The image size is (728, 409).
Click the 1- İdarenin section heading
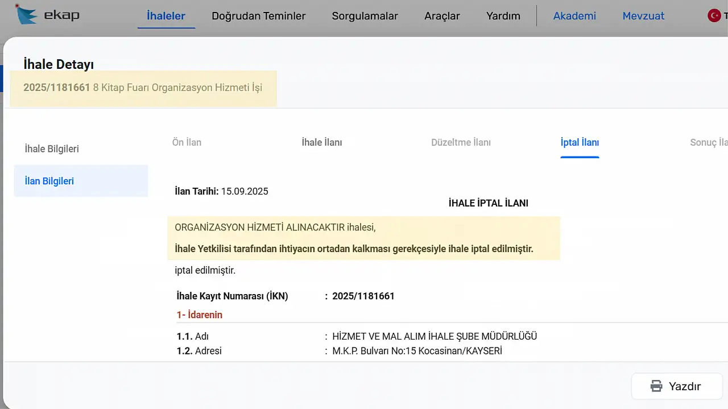pos(199,315)
